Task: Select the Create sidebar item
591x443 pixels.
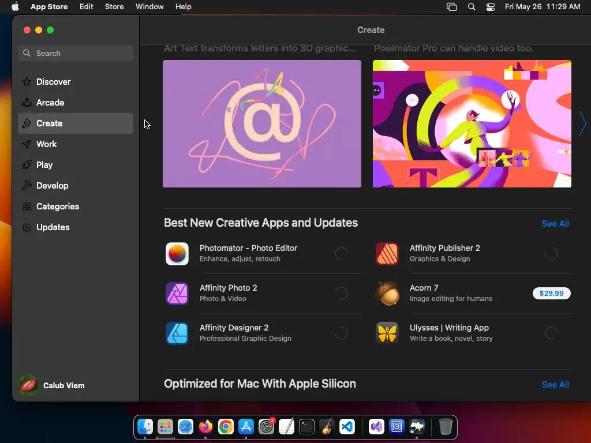Action: (76, 123)
